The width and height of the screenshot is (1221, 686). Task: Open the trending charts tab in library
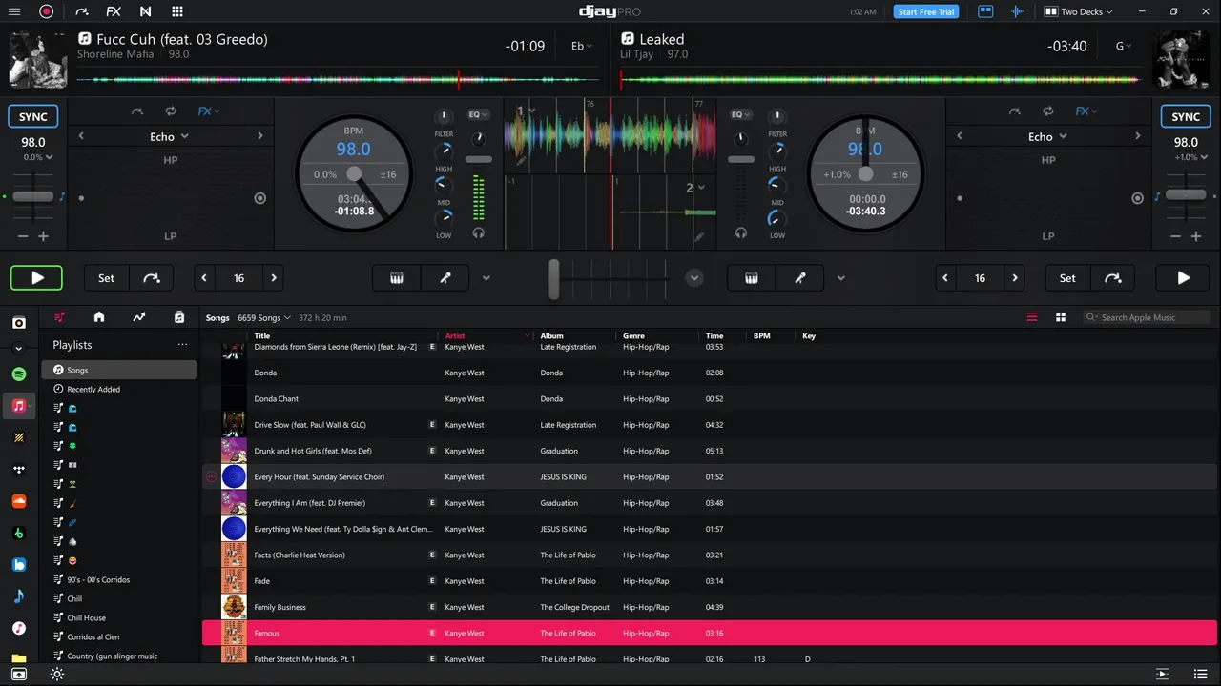tap(139, 317)
